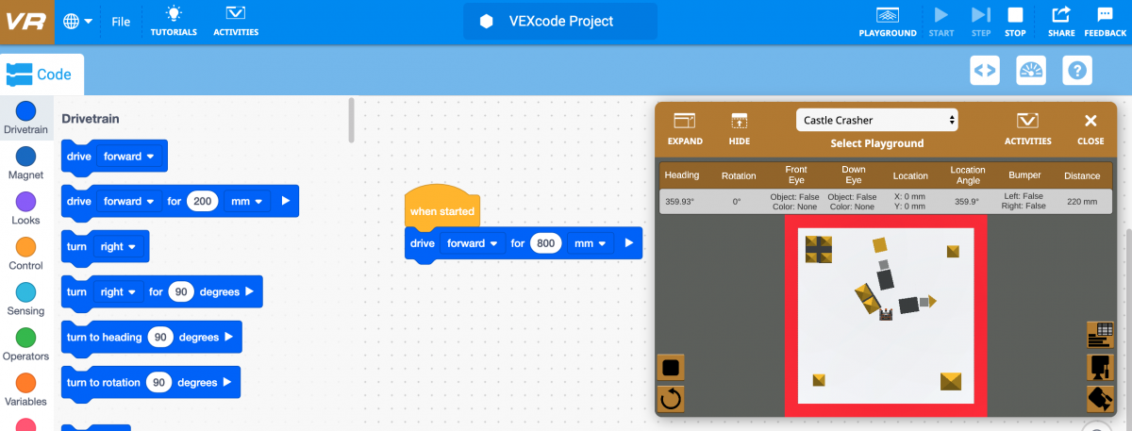The width and height of the screenshot is (1132, 431).
Task: Open right dropdown on turn right block
Action: pos(118,246)
